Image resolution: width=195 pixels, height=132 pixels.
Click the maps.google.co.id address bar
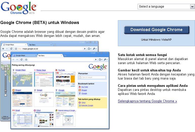[50, 49]
